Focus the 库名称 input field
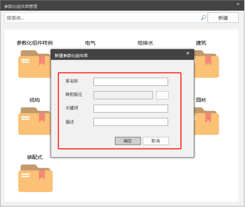Screen dimensions: 245x207 (x=131, y=82)
